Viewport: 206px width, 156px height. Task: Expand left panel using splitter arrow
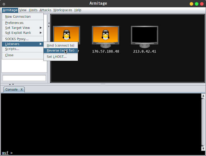[49, 26]
